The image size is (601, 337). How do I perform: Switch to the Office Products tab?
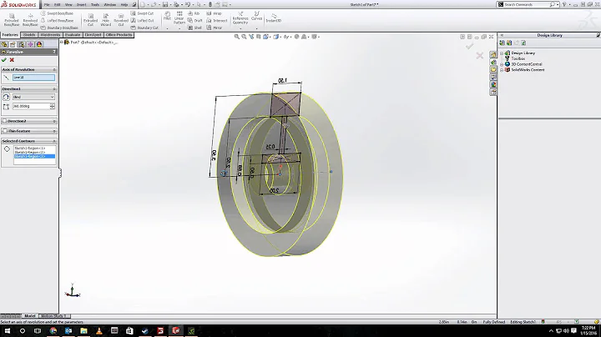[119, 35]
